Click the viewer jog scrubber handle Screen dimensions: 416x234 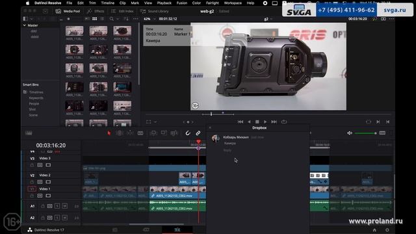211,114
